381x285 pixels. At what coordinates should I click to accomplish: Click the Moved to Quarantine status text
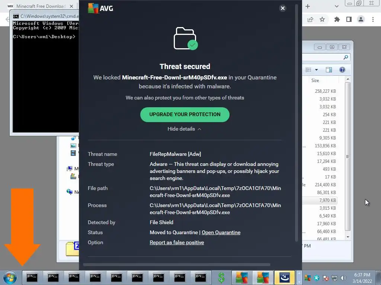(173, 232)
